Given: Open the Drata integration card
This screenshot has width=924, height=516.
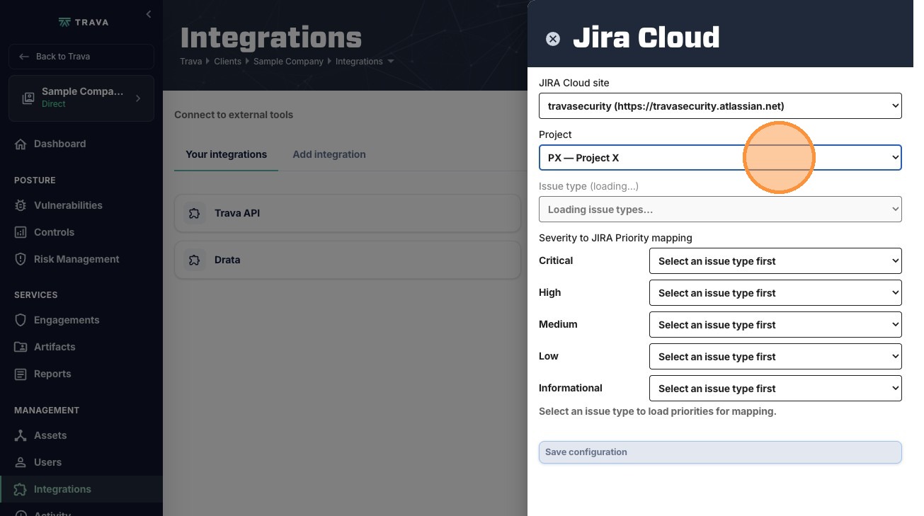Looking at the screenshot, I should (348, 260).
